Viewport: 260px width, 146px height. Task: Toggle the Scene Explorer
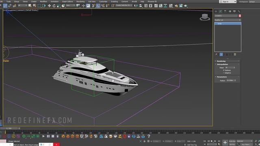click(x=146, y=6)
